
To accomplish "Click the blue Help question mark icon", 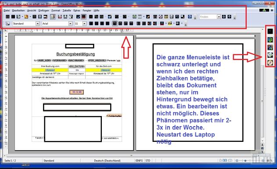I will click(190, 17).
